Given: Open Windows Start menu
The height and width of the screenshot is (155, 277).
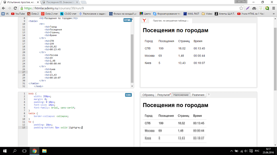Looking at the screenshot, I should pyautogui.click(x=5, y=151).
